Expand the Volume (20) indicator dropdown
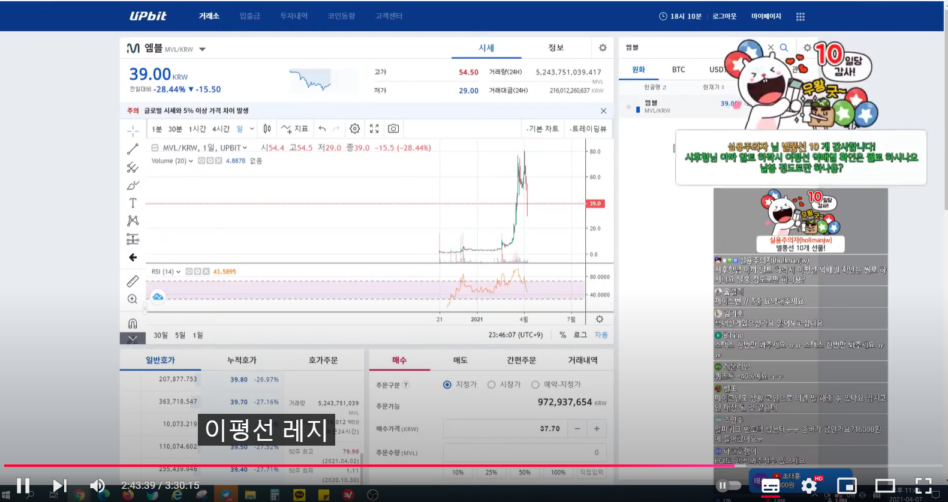The height and width of the screenshot is (502, 948). pyautogui.click(x=191, y=161)
